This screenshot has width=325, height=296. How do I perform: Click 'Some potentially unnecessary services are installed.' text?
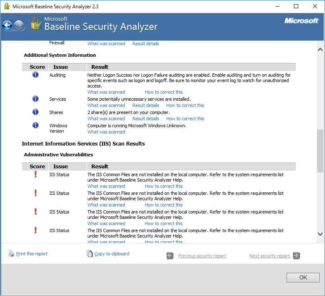(x=139, y=99)
